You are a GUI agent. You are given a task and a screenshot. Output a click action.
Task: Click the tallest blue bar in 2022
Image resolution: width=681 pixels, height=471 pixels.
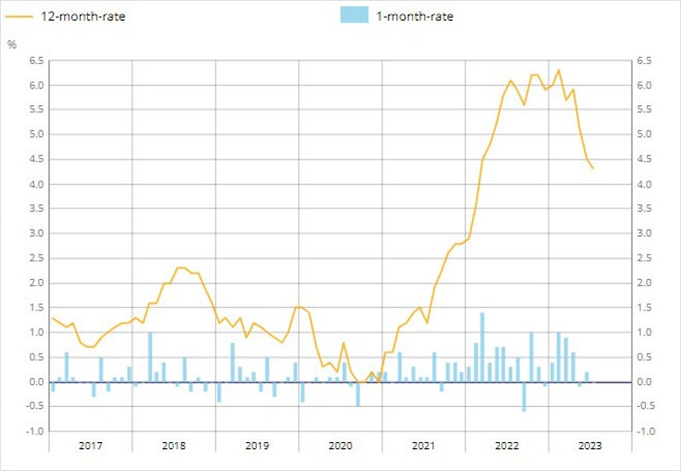pyautogui.click(x=482, y=347)
